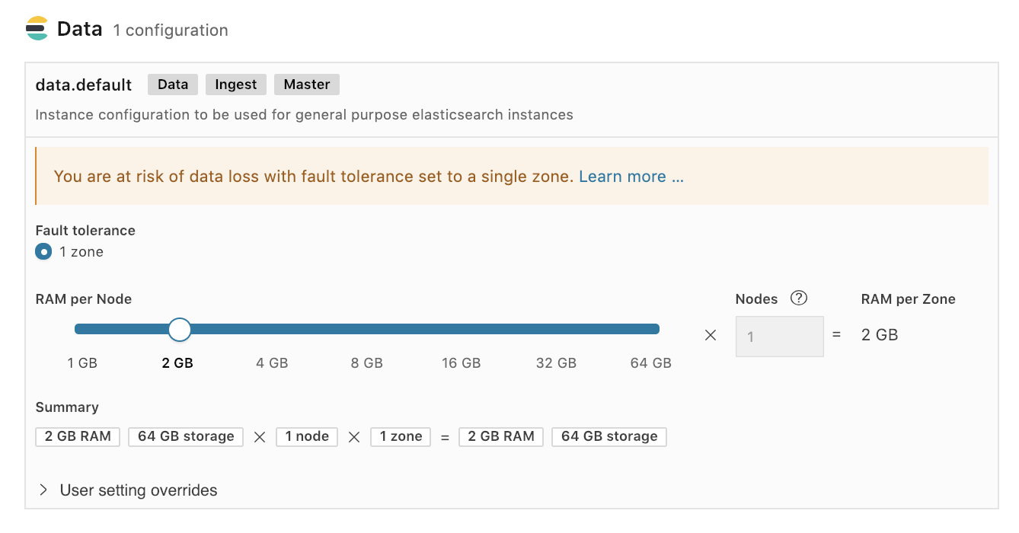This screenshot has width=1019, height=533.
Task: Select the 64 GB RAM option
Action: click(x=650, y=363)
